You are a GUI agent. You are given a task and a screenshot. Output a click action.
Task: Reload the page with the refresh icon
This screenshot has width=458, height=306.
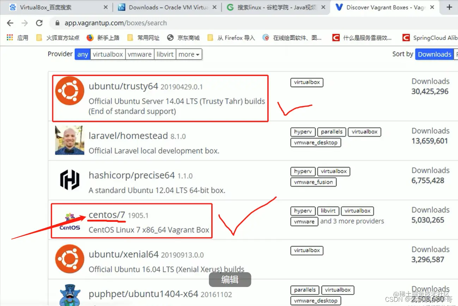tap(39, 23)
